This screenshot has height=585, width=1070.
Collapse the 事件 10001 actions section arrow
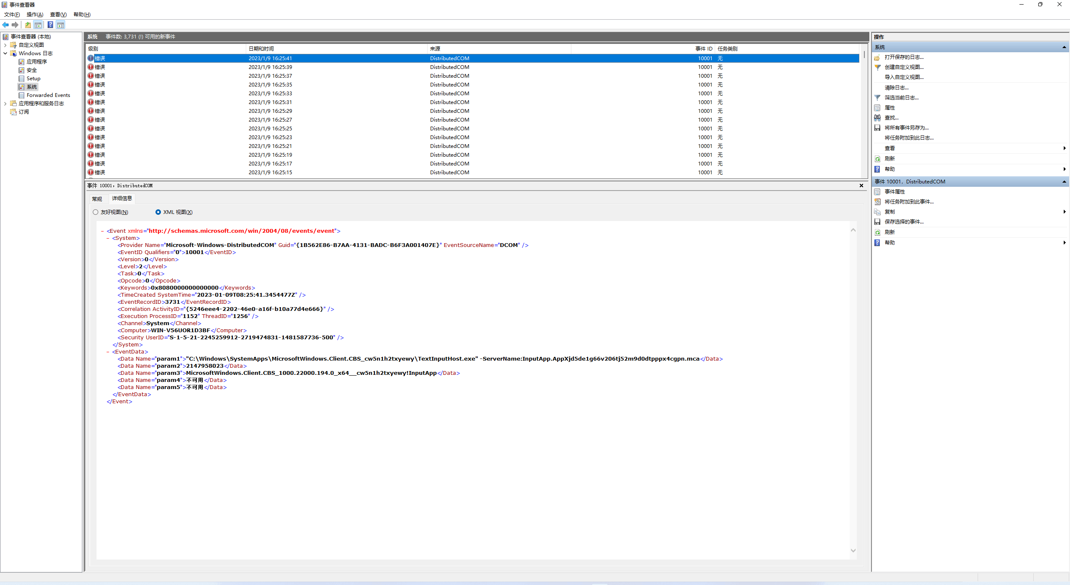tap(1064, 182)
